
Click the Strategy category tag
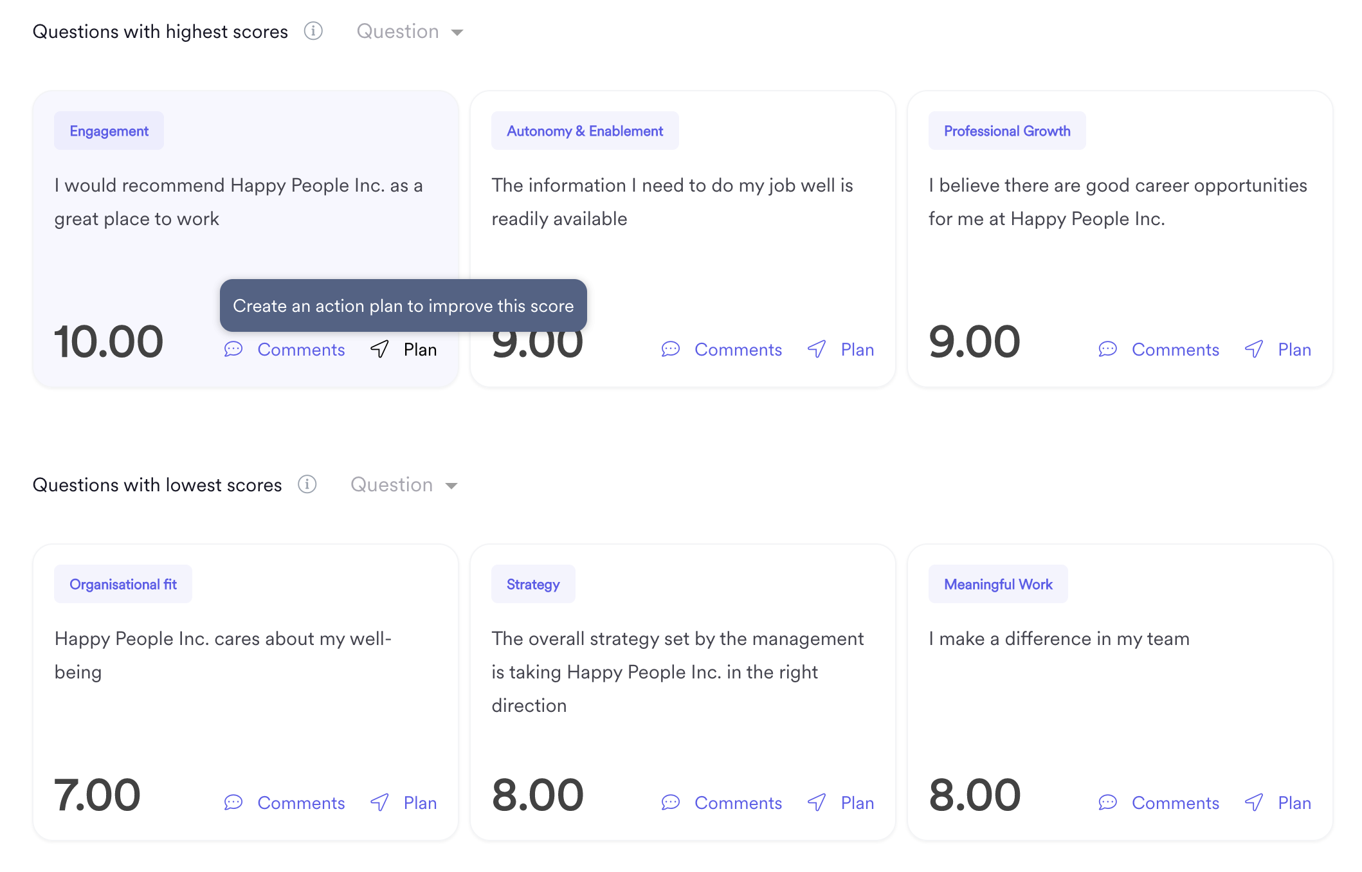coord(533,584)
